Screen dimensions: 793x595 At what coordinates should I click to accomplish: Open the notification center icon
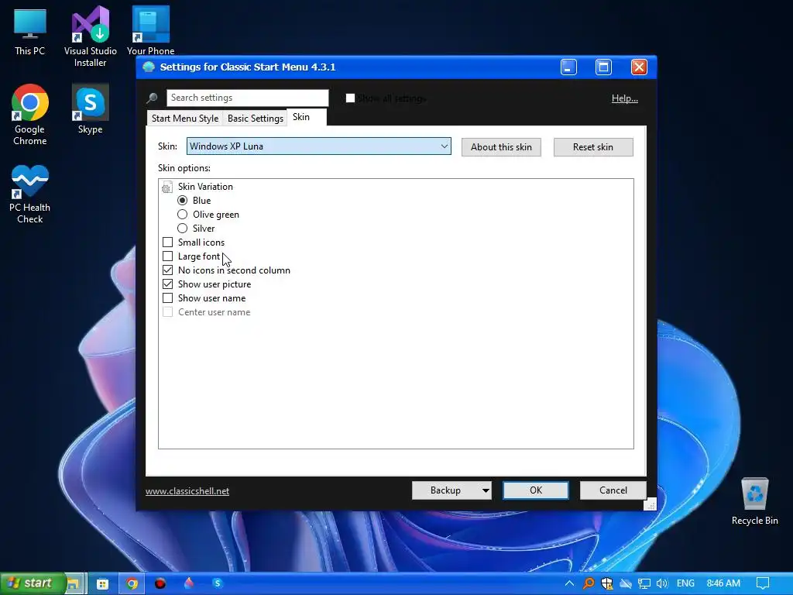pyautogui.click(x=763, y=583)
